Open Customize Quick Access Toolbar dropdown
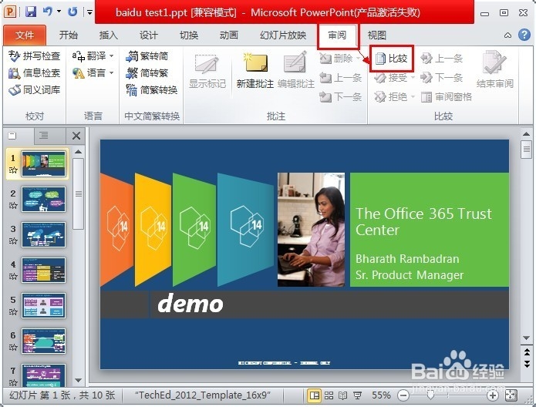 coord(89,12)
